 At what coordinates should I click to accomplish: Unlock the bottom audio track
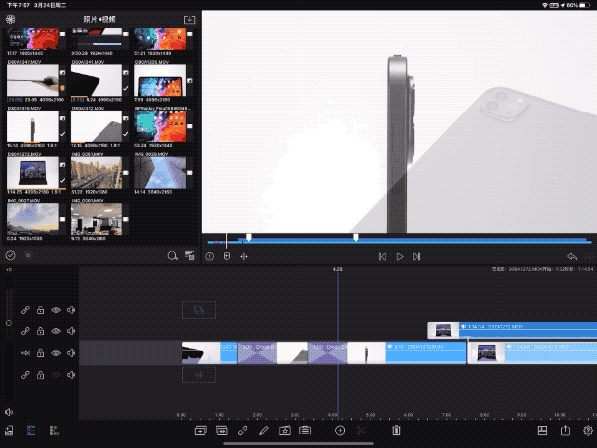(x=41, y=375)
